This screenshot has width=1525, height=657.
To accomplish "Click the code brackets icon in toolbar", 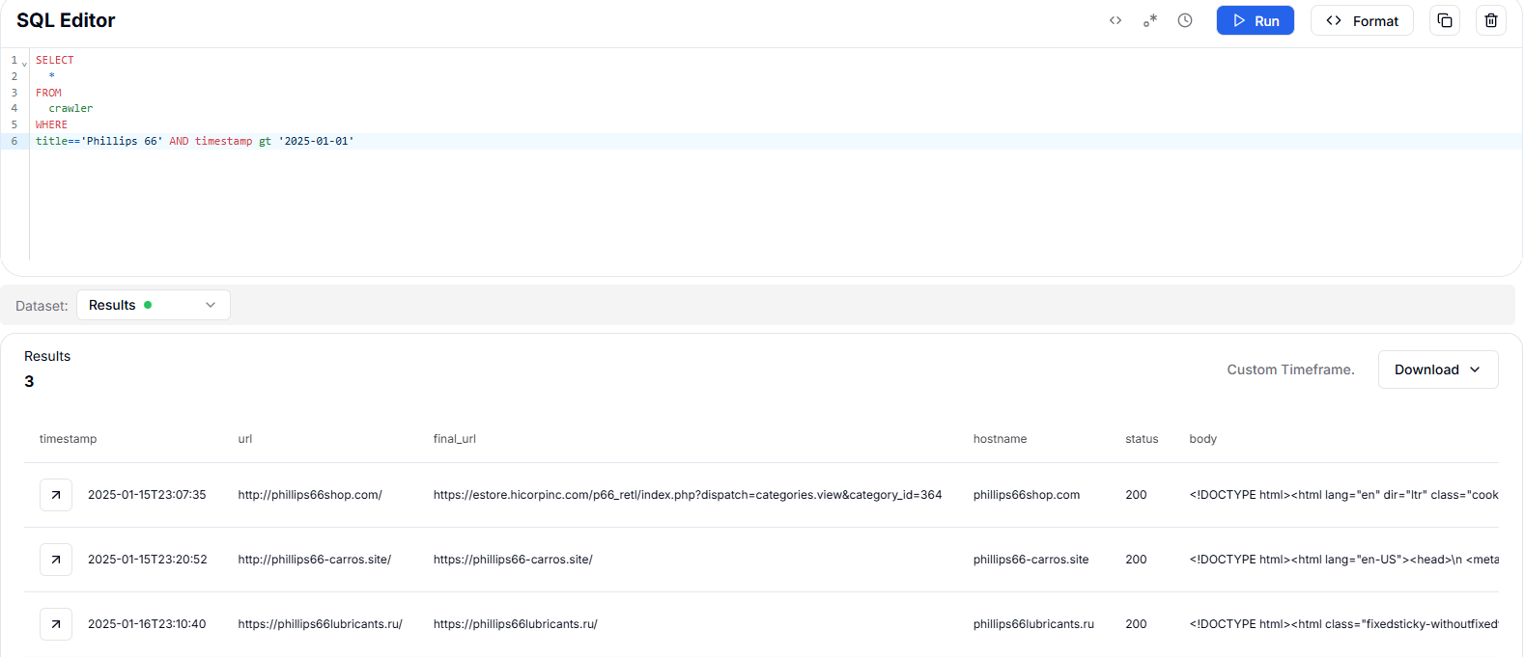I will point(1116,20).
